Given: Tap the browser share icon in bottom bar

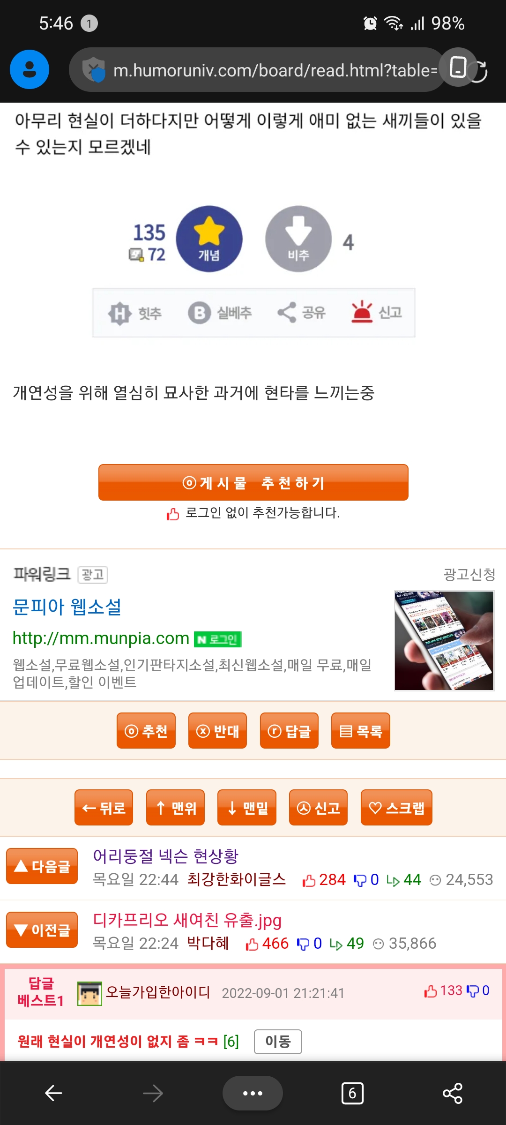Looking at the screenshot, I should pyautogui.click(x=453, y=1094).
